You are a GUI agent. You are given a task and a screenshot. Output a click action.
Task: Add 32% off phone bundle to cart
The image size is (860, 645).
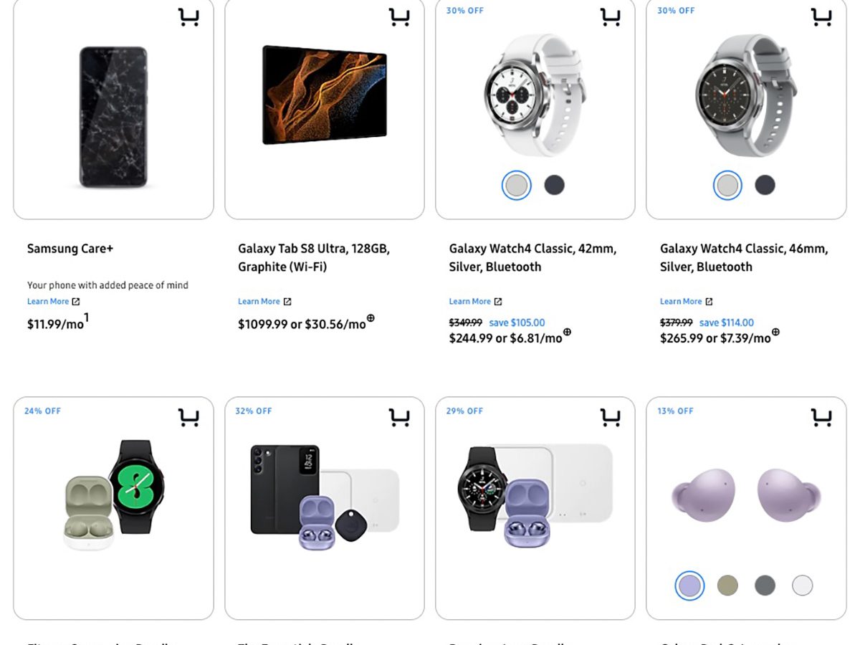tap(399, 417)
